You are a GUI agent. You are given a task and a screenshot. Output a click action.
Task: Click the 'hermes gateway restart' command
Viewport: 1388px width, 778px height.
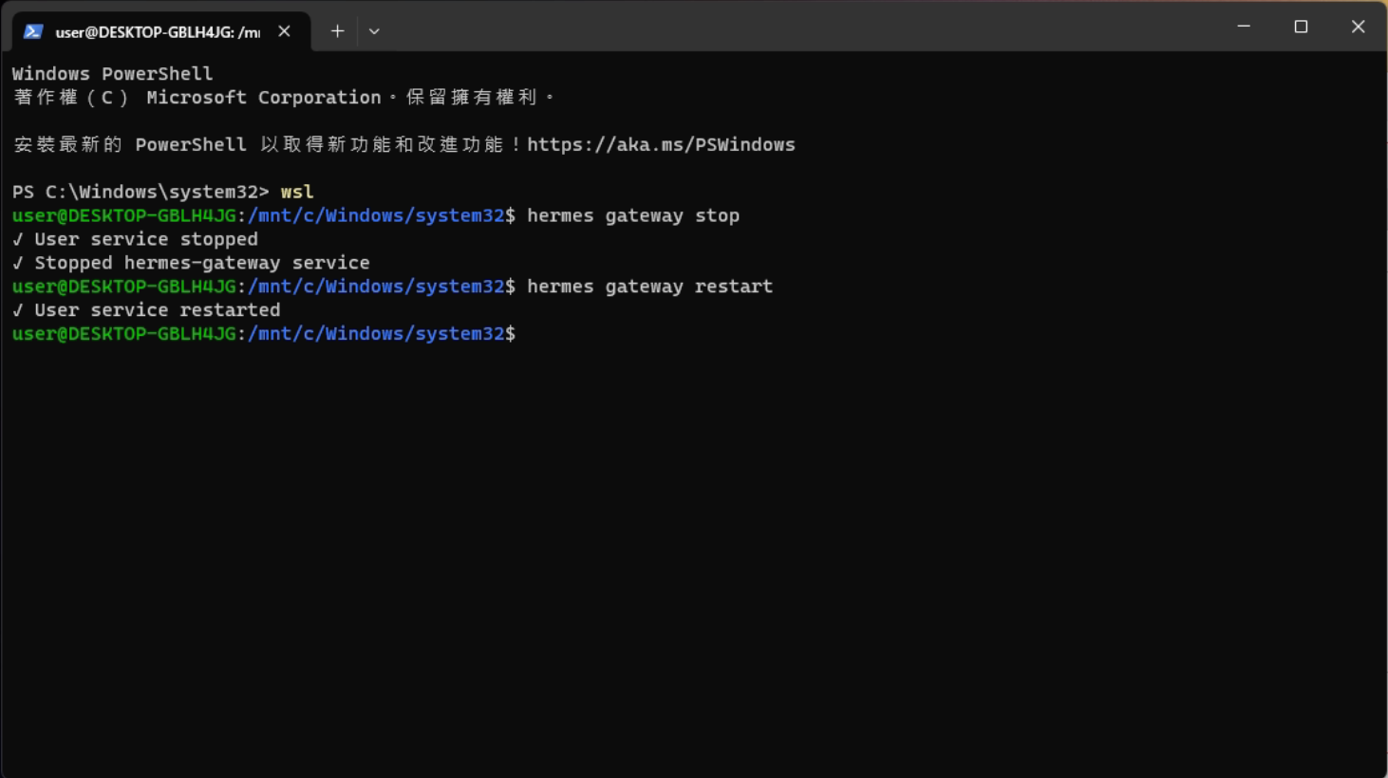coord(650,287)
